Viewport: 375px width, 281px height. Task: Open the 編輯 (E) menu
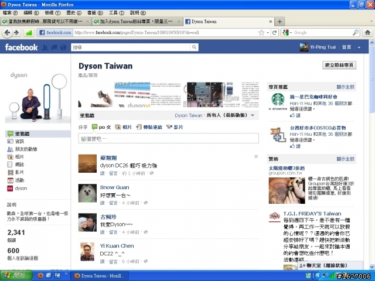pyautogui.click(x=31, y=13)
